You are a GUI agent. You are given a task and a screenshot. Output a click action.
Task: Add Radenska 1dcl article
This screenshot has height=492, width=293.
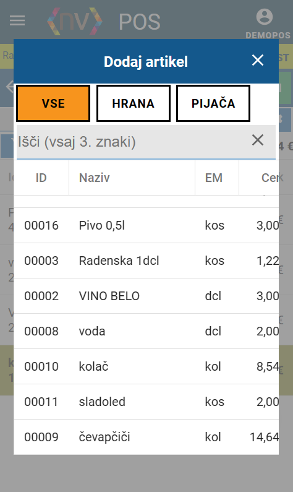146,261
